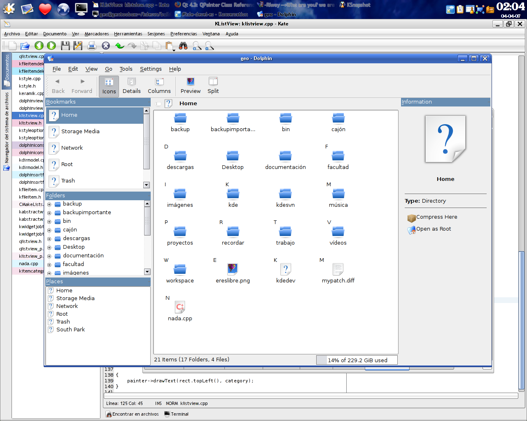527x421 pixels.
Task: Switch Dolphin to Details view mode
Action: coord(132,86)
